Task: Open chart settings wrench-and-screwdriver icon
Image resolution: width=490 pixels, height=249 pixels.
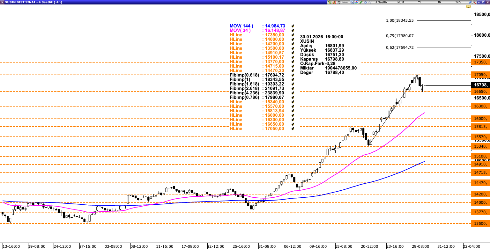Action: [x=474, y=2]
